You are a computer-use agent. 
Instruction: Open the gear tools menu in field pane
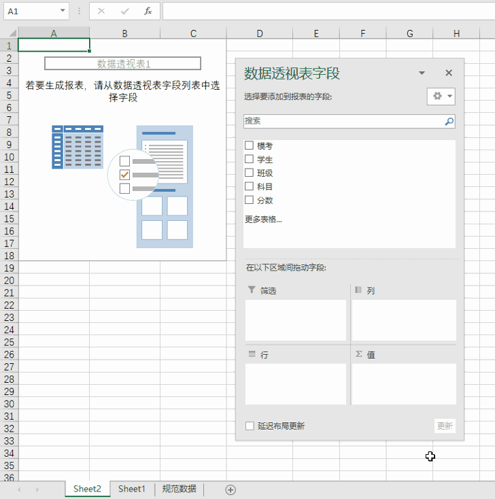tap(441, 97)
